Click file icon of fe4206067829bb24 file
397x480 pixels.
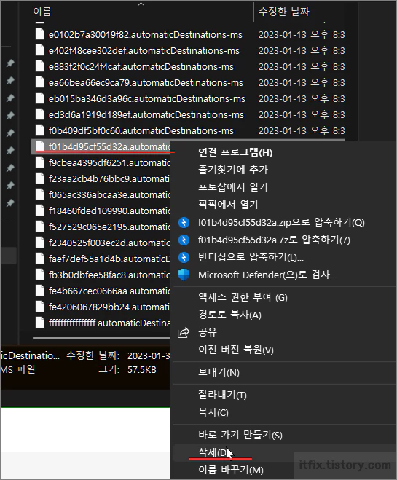[x=40, y=307]
